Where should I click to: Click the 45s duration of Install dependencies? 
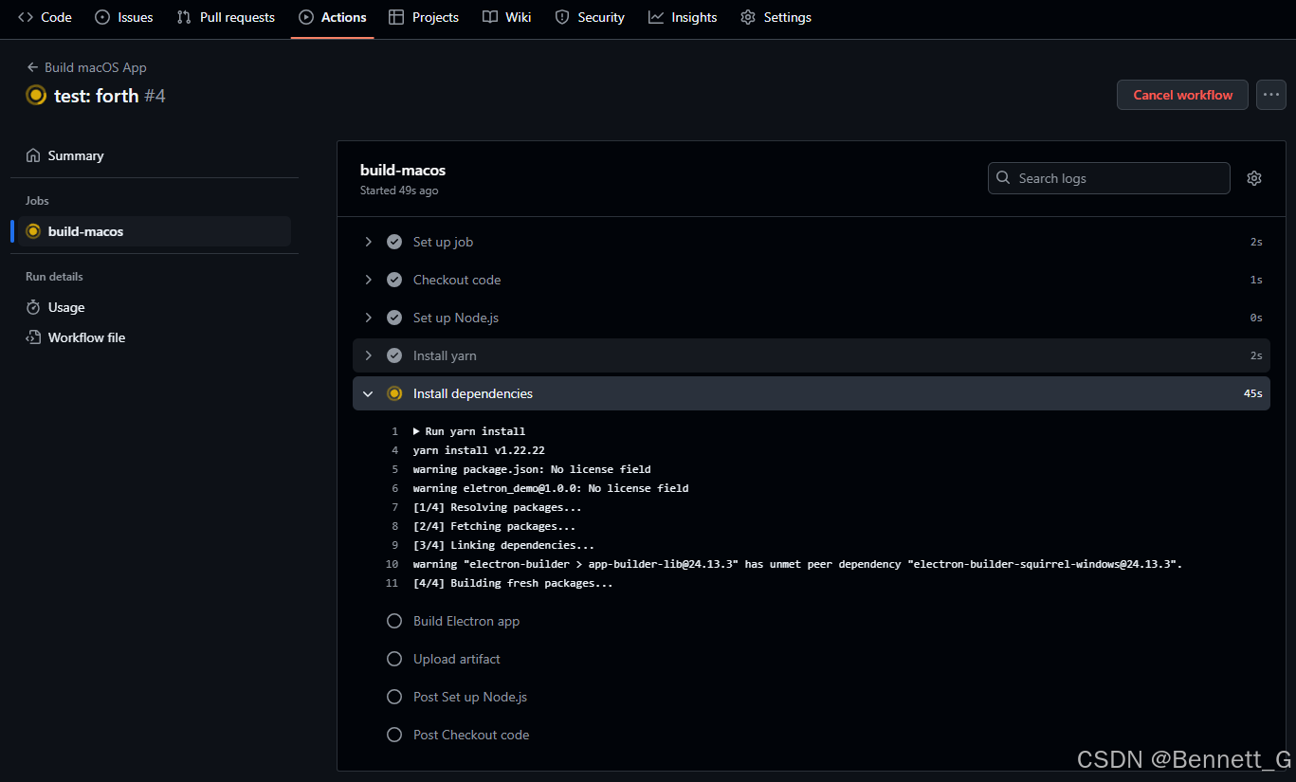1252,393
